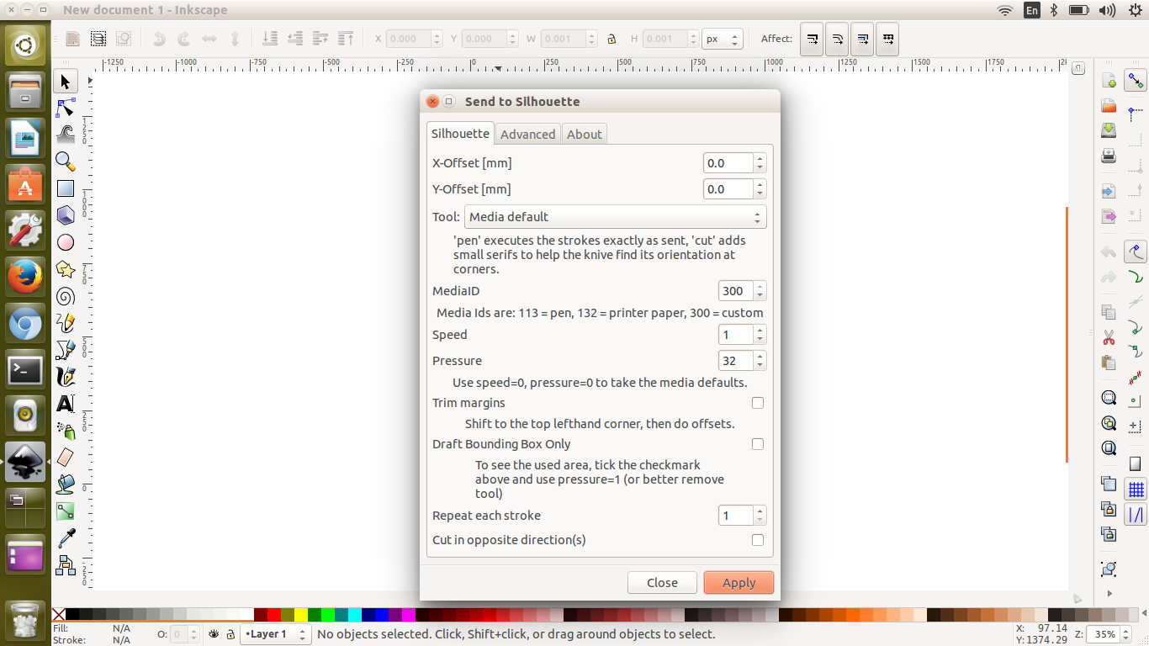Pick the Calligraphy pen tool
The height and width of the screenshot is (646, 1149).
(x=65, y=377)
